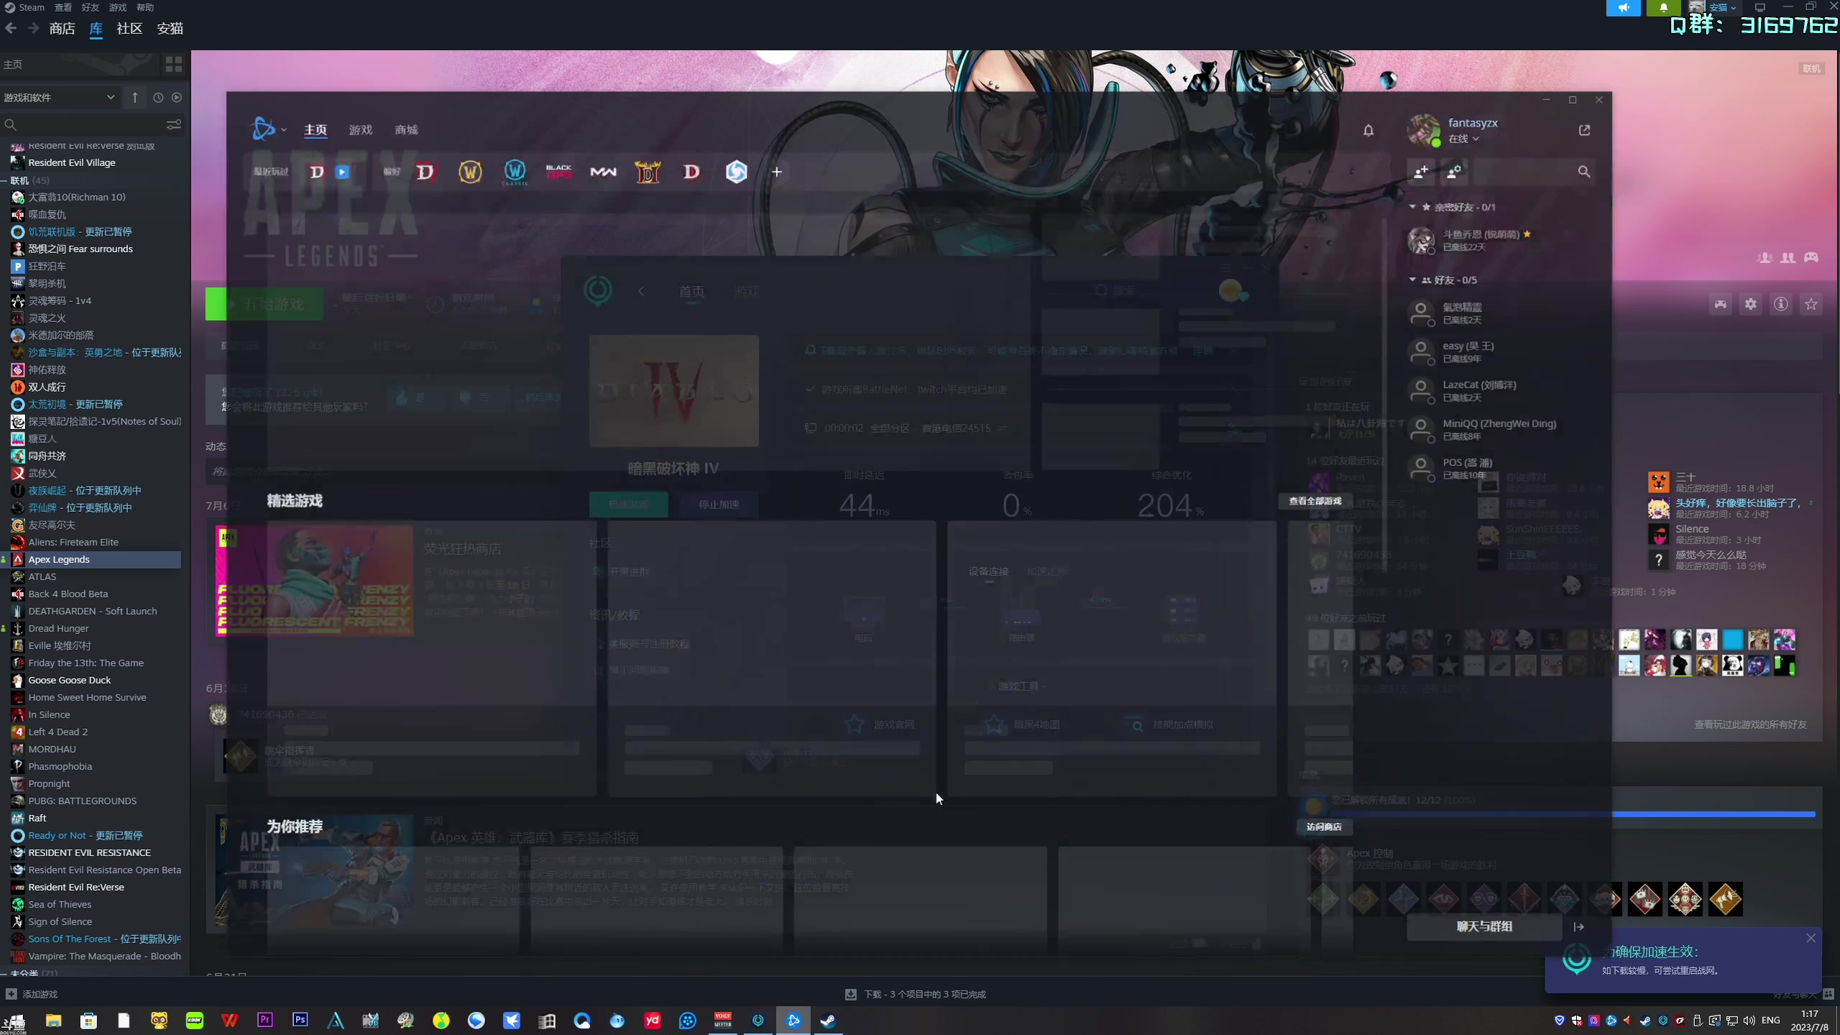
Task: Open 聊天与群组 chat button
Action: click(x=1484, y=926)
